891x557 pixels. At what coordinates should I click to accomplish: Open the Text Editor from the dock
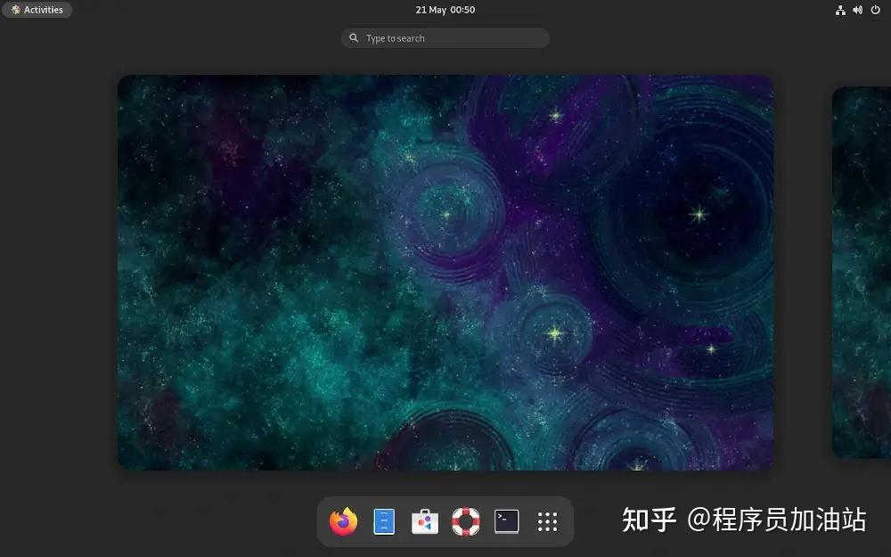(x=383, y=521)
